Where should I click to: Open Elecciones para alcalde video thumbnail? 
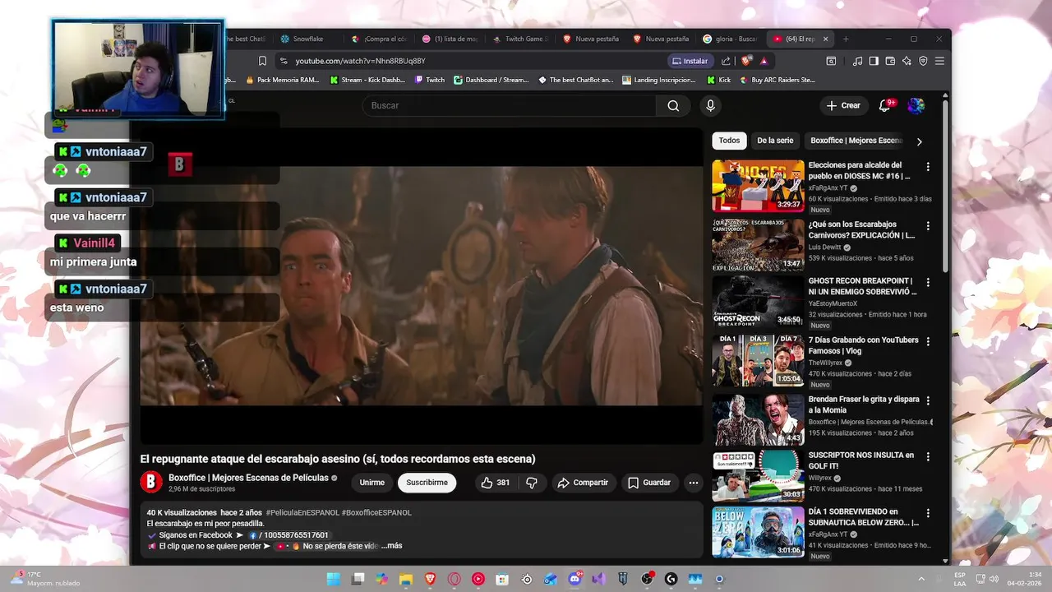758,186
